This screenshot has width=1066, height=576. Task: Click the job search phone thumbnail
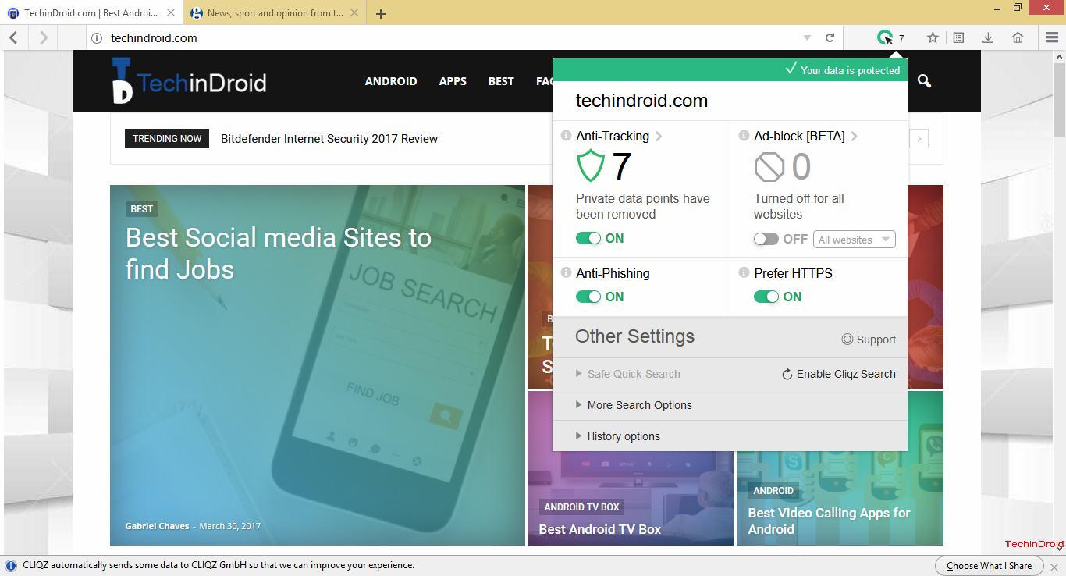click(318, 365)
